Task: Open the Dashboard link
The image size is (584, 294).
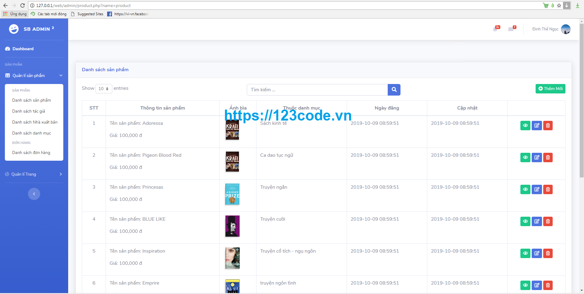Action: point(23,48)
